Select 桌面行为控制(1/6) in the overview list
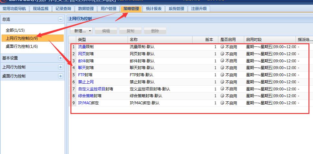The height and width of the screenshot is (154, 313). [x=22, y=46]
